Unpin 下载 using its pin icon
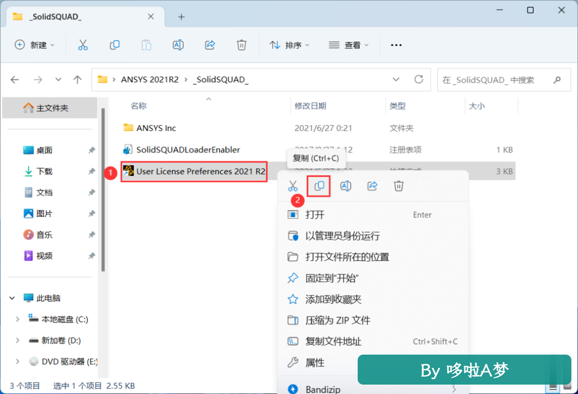This screenshot has height=394, width=578. (x=91, y=171)
